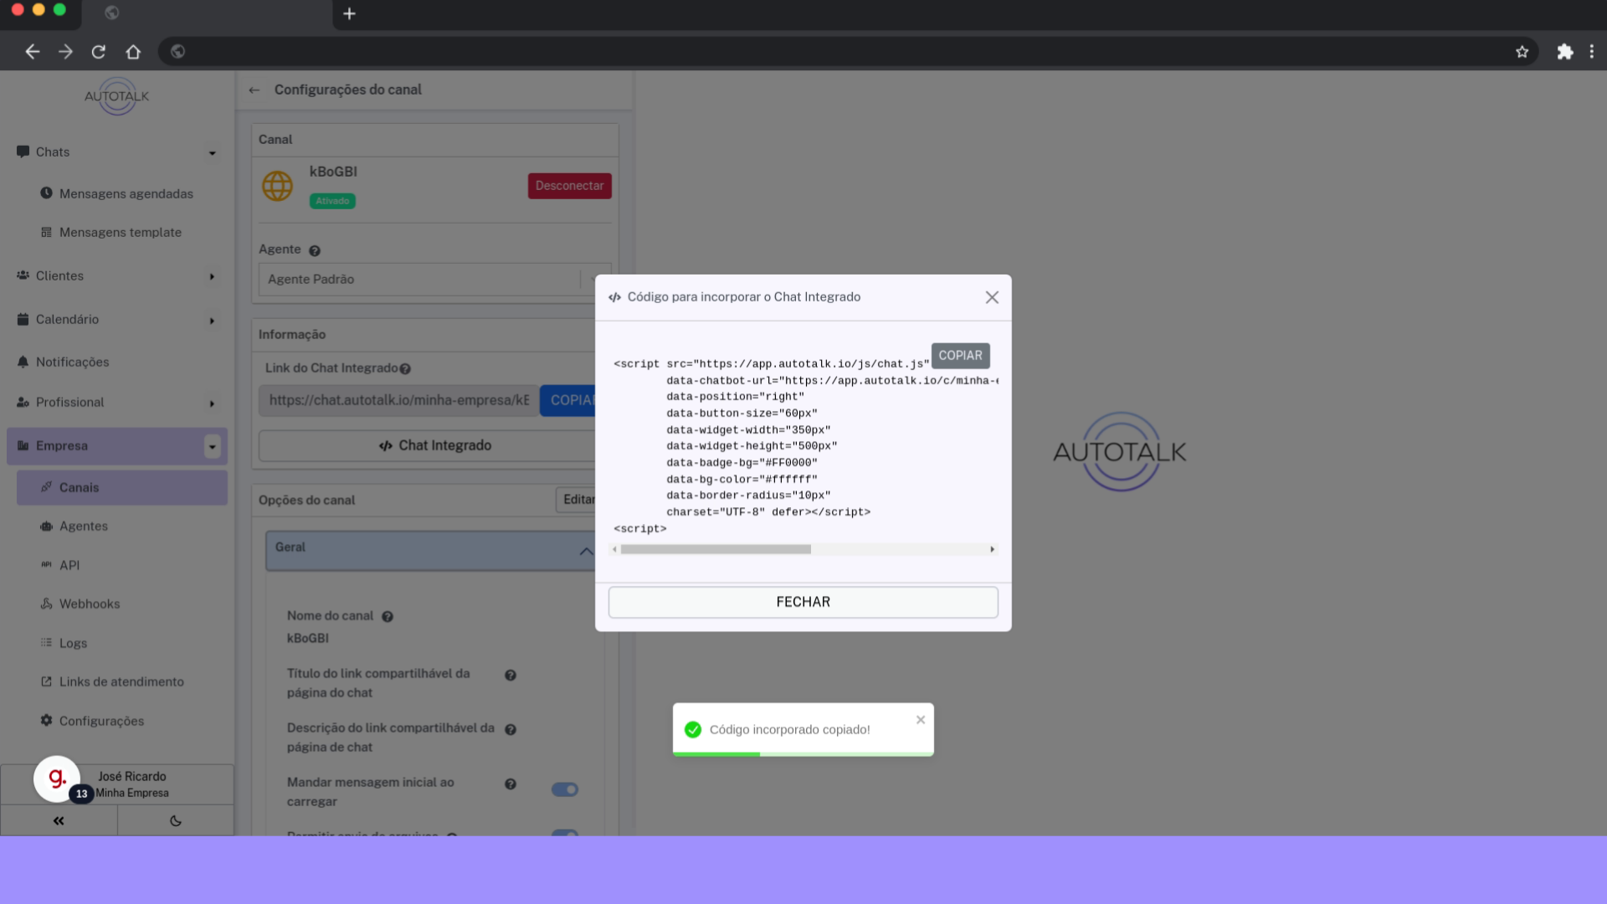Collapse the Geral section chevron

pyautogui.click(x=586, y=551)
